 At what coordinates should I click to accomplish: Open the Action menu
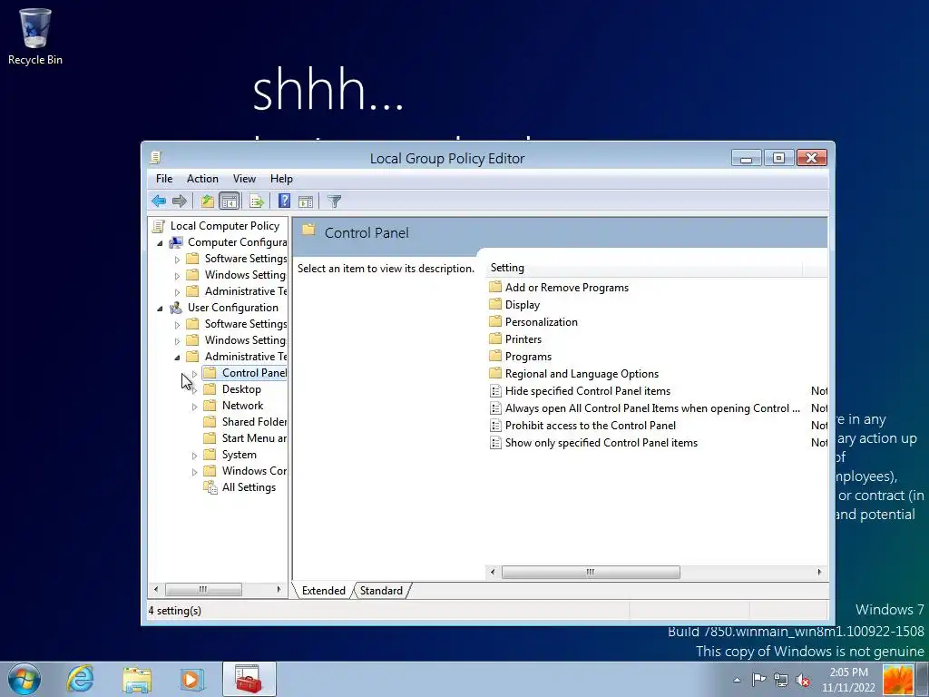point(202,179)
